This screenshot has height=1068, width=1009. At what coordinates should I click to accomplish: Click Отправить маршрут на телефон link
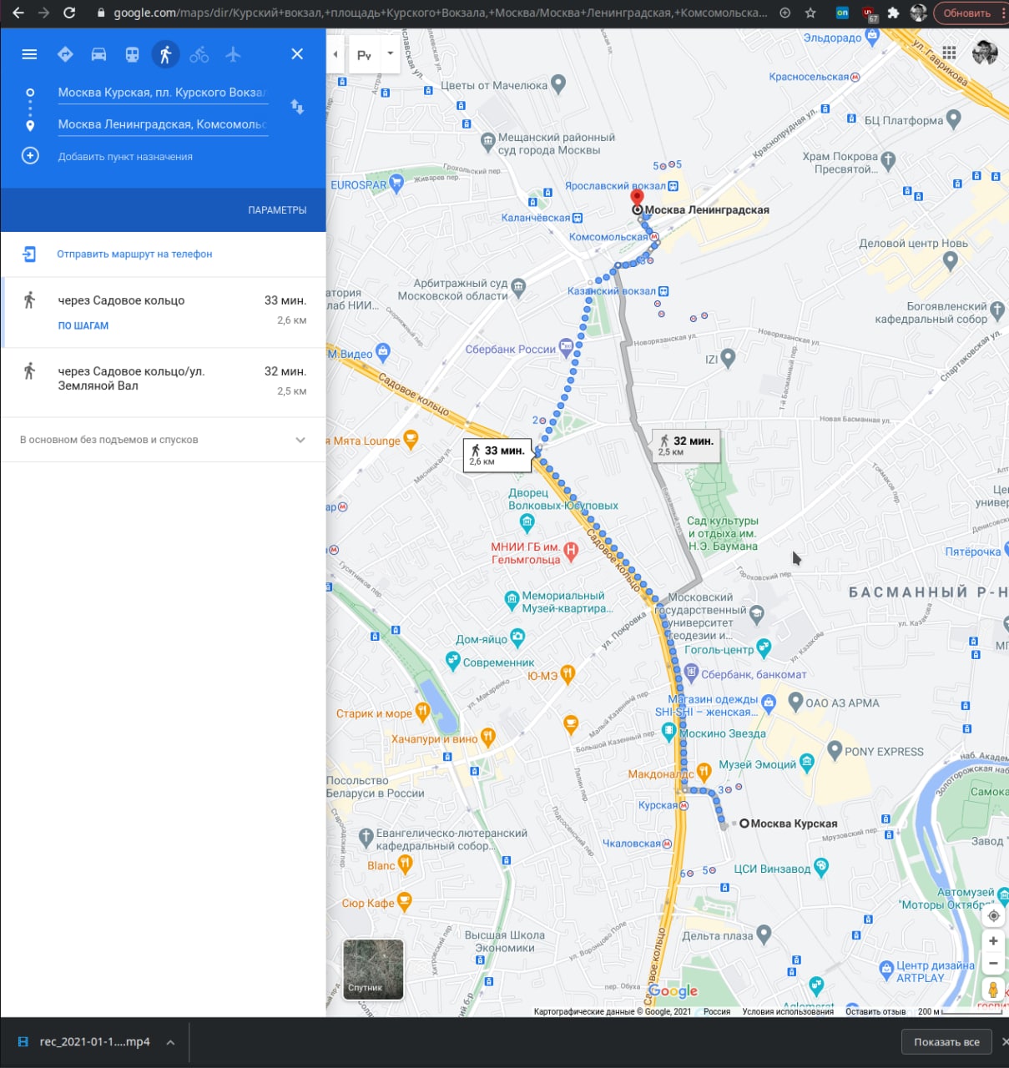134,254
